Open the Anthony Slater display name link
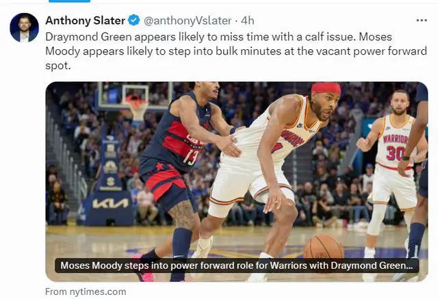Image resolution: width=438 pixels, height=299 pixels. [x=85, y=21]
